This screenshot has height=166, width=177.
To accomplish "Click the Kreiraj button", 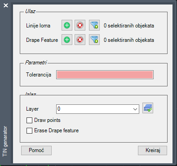I will [x=152, y=150].
